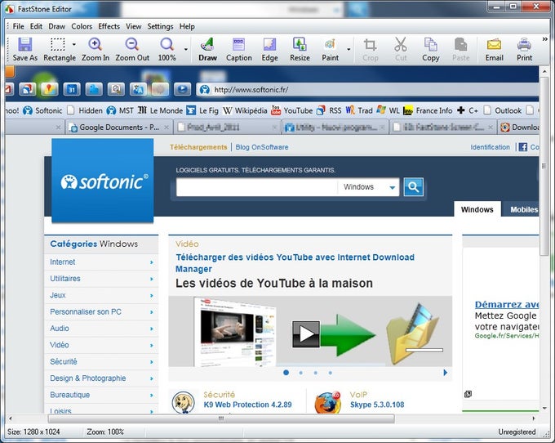
Task: Click the Outlook bookmark
Action: click(502, 110)
